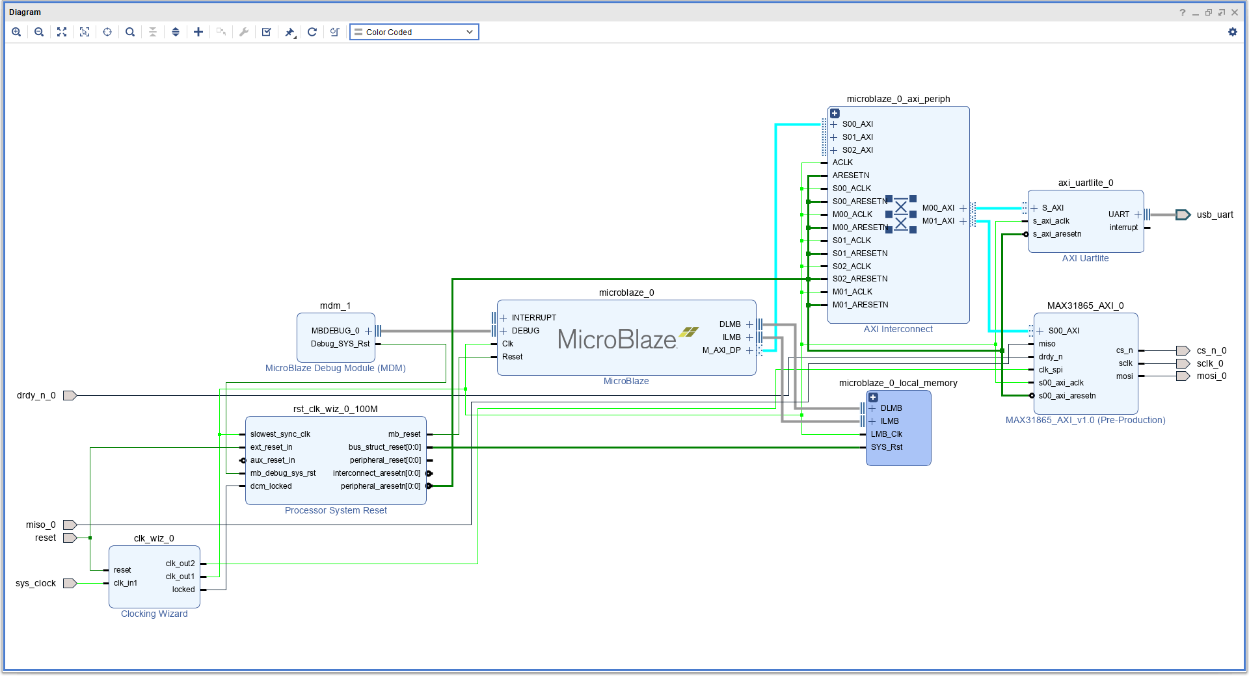Screen dimensions: 1249x676
Task: Click MicroBlaze Debug Module (MDM) label
Action: (x=336, y=368)
